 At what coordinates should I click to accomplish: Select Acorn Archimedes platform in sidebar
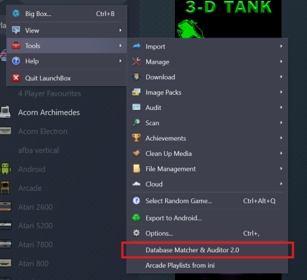[49, 112]
